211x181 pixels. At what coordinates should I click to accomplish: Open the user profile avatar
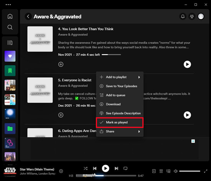(201, 17)
